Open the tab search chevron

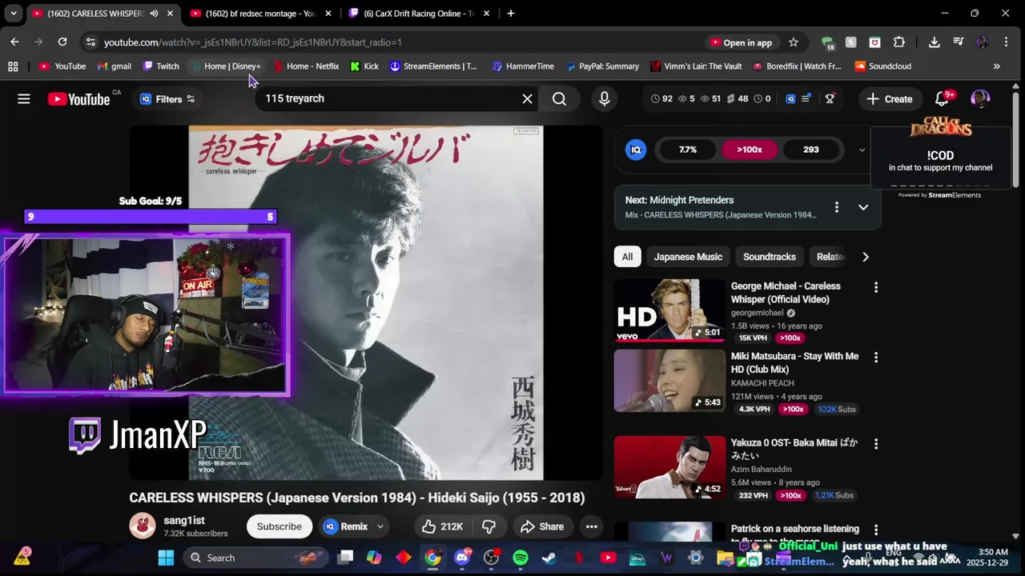coord(13,14)
